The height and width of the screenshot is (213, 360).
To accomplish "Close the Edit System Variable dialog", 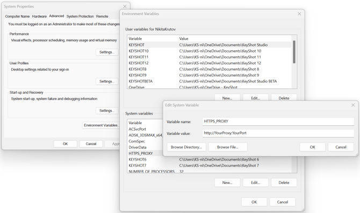I will (x=353, y=105).
